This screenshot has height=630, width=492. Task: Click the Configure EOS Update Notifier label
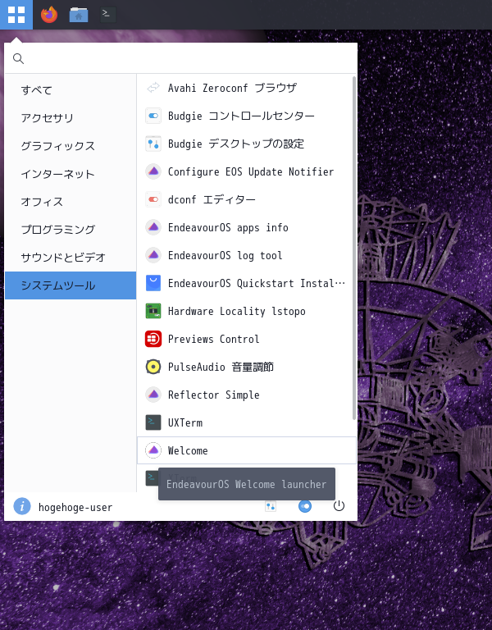tap(251, 172)
